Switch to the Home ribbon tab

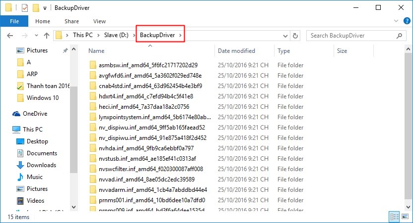[43, 21]
